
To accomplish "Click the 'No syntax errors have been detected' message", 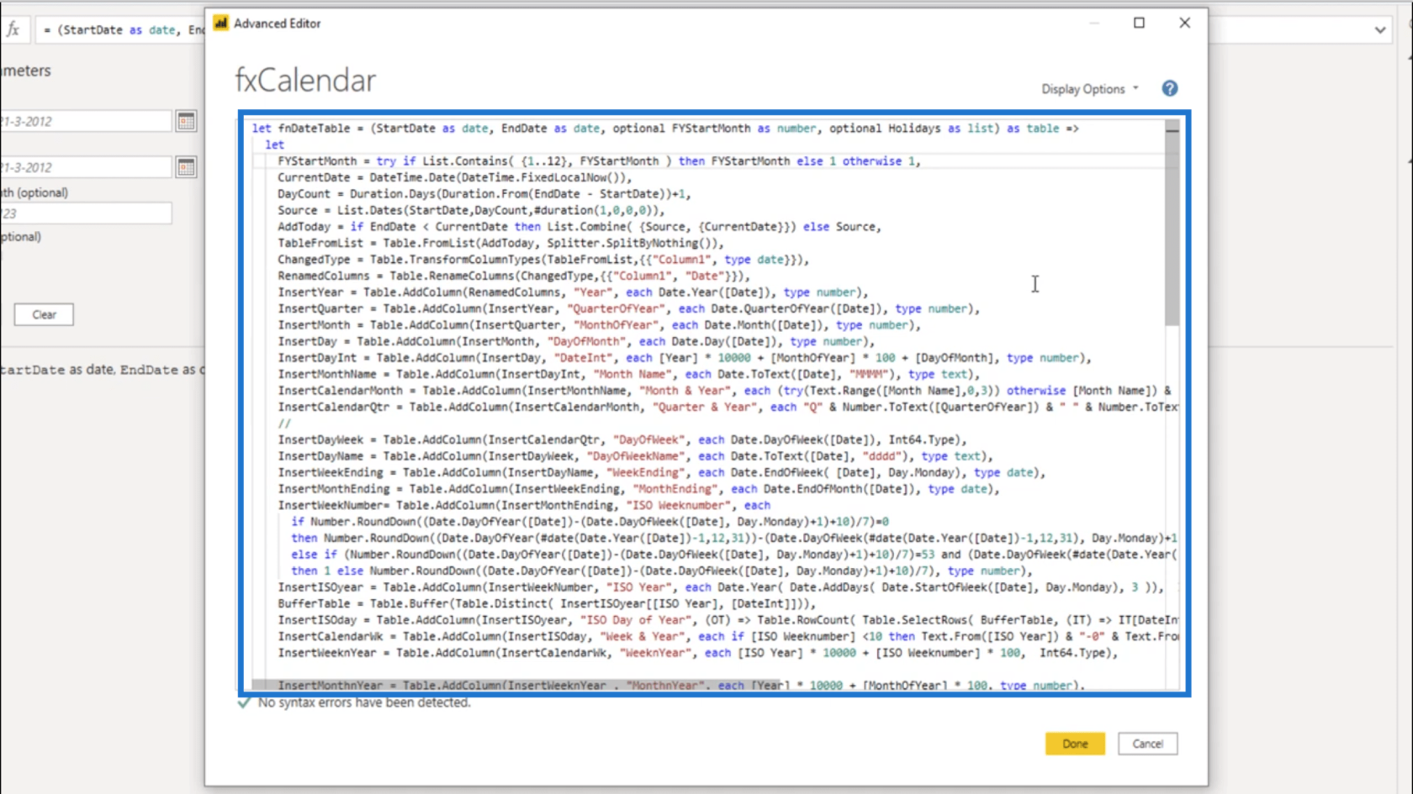I will pos(363,702).
